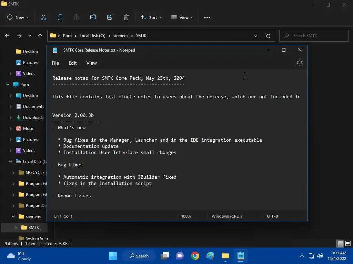353x264 pixels.
Task: Switch to File Explorer on taskbar
Action: pos(225,256)
